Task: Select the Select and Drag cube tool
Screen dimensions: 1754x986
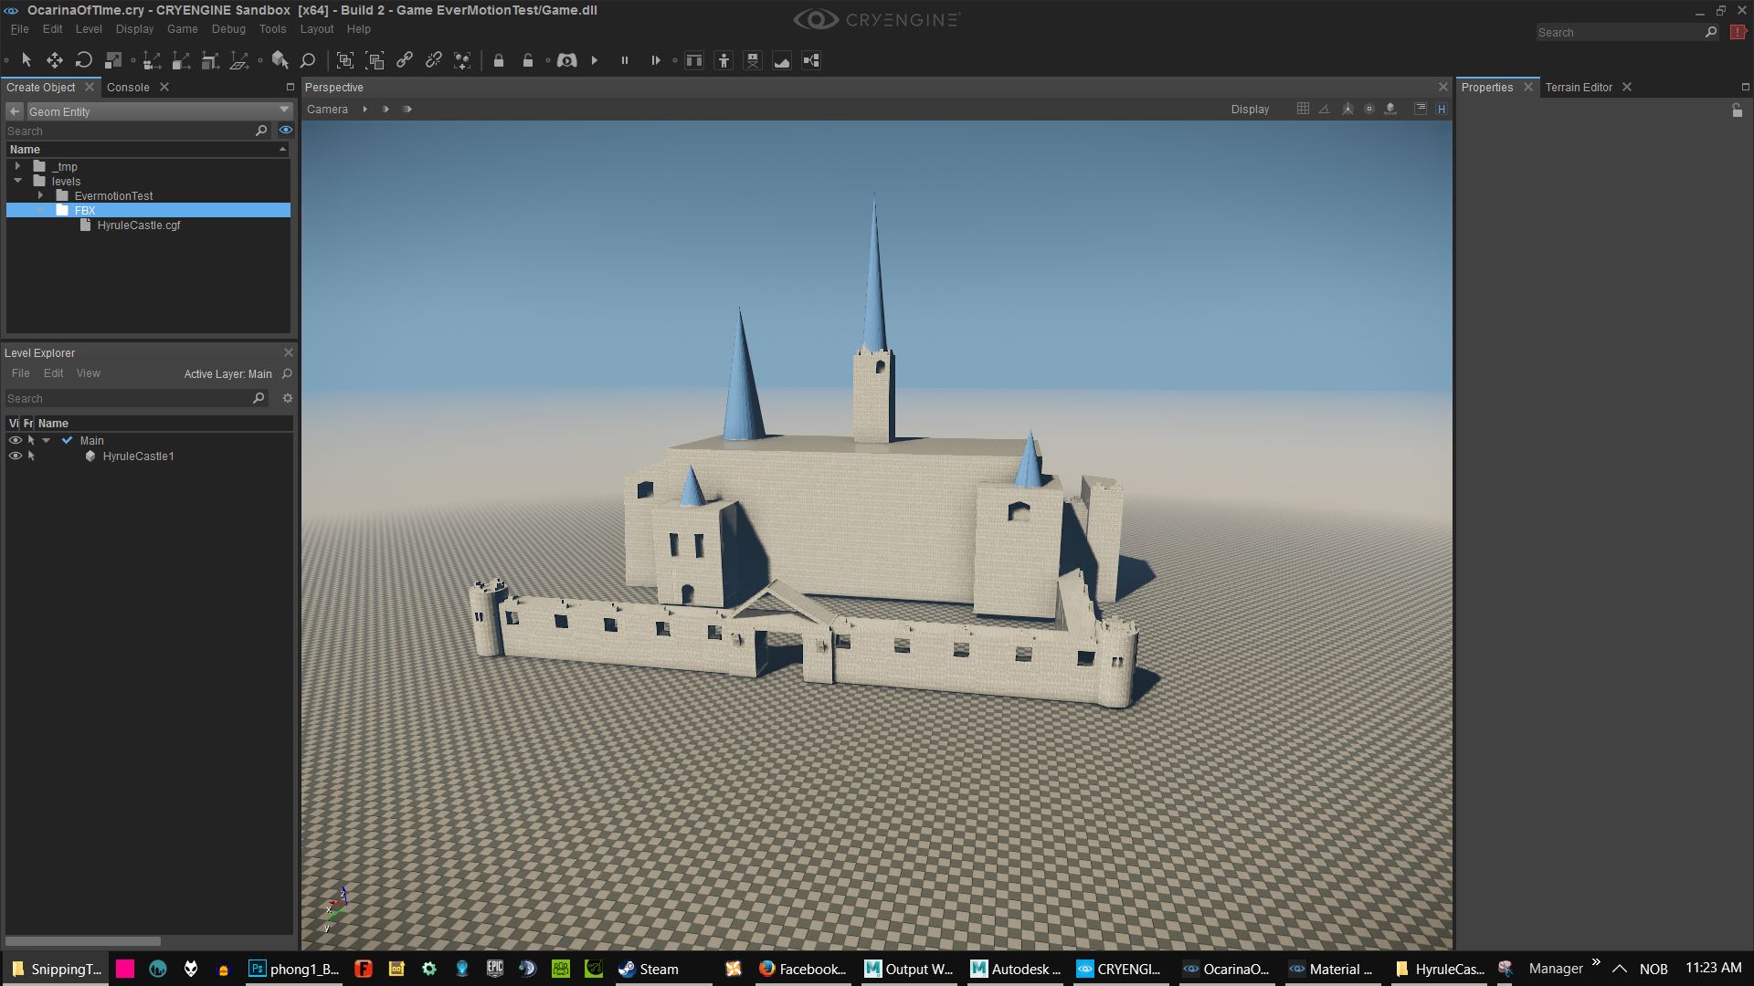Action: coord(280,60)
